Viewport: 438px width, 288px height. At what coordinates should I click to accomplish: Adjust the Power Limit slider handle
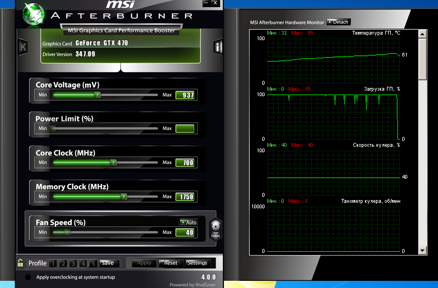pos(53,129)
